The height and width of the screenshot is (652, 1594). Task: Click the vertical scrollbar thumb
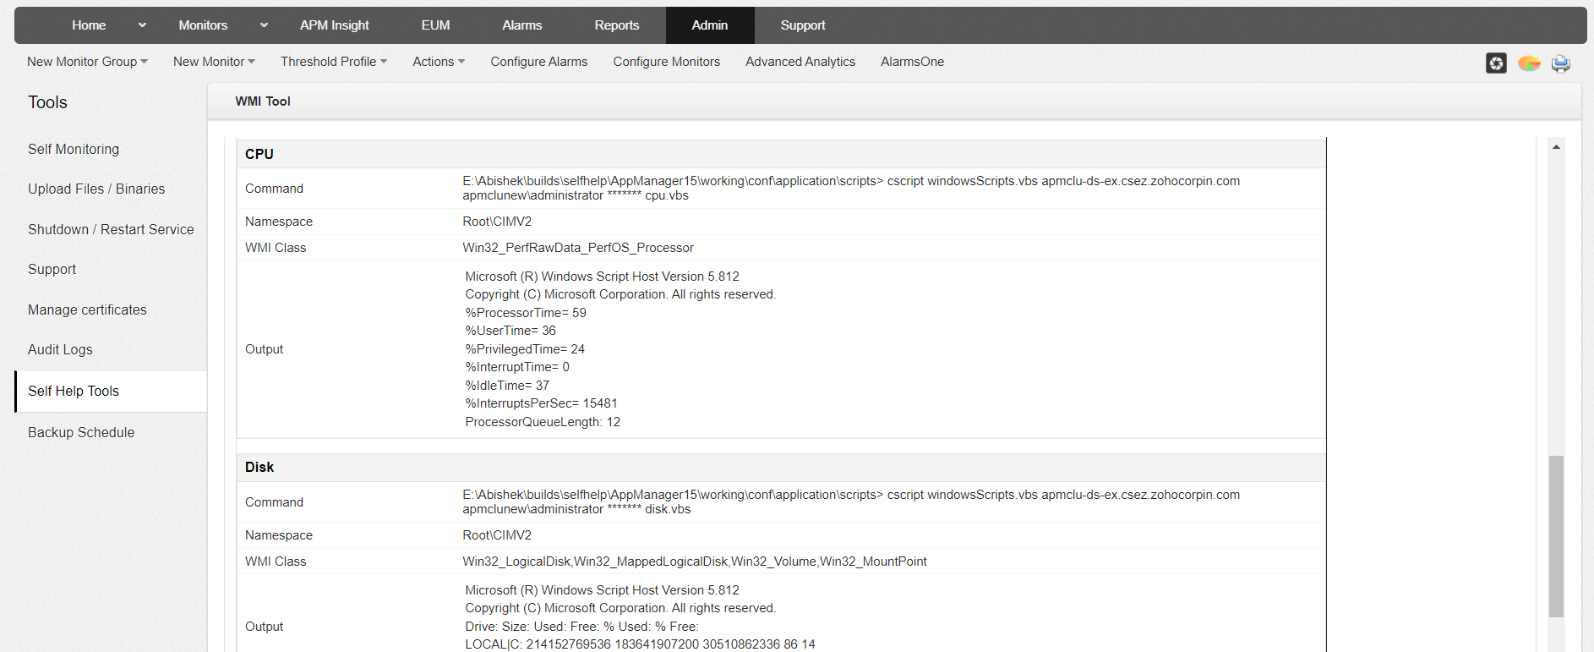[1556, 536]
